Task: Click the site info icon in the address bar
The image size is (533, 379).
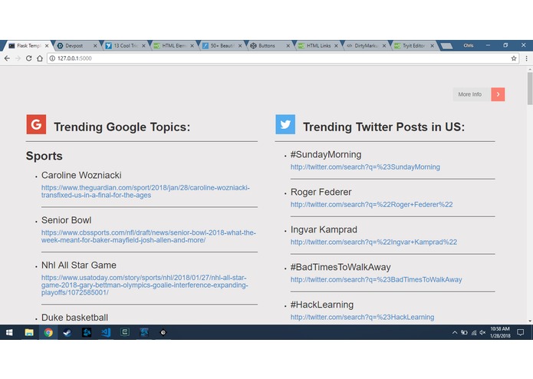Action: tap(52, 58)
